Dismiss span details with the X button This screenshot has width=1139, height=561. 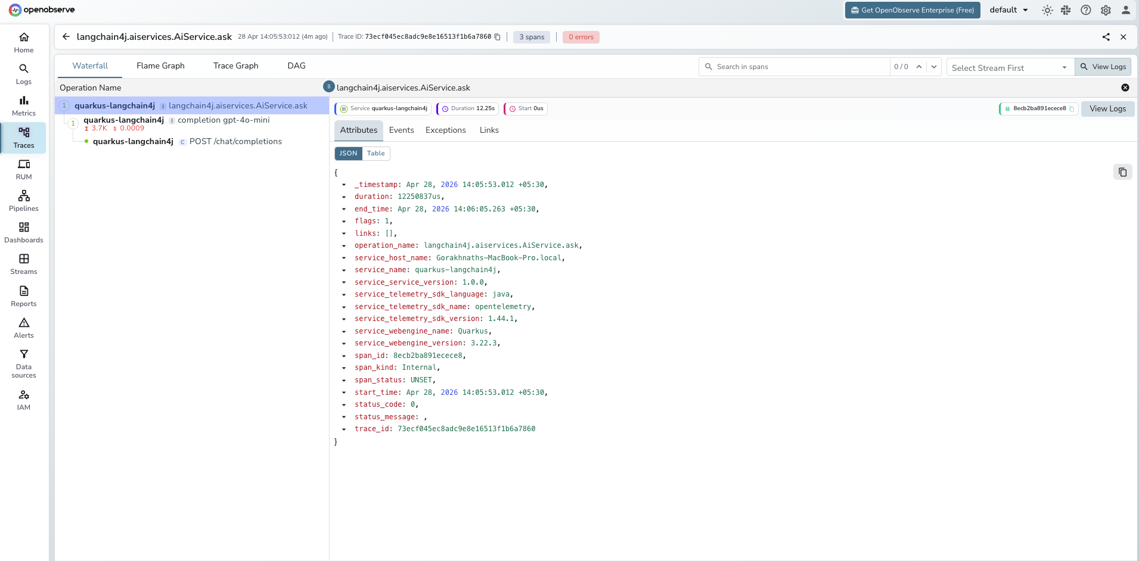coord(1125,88)
